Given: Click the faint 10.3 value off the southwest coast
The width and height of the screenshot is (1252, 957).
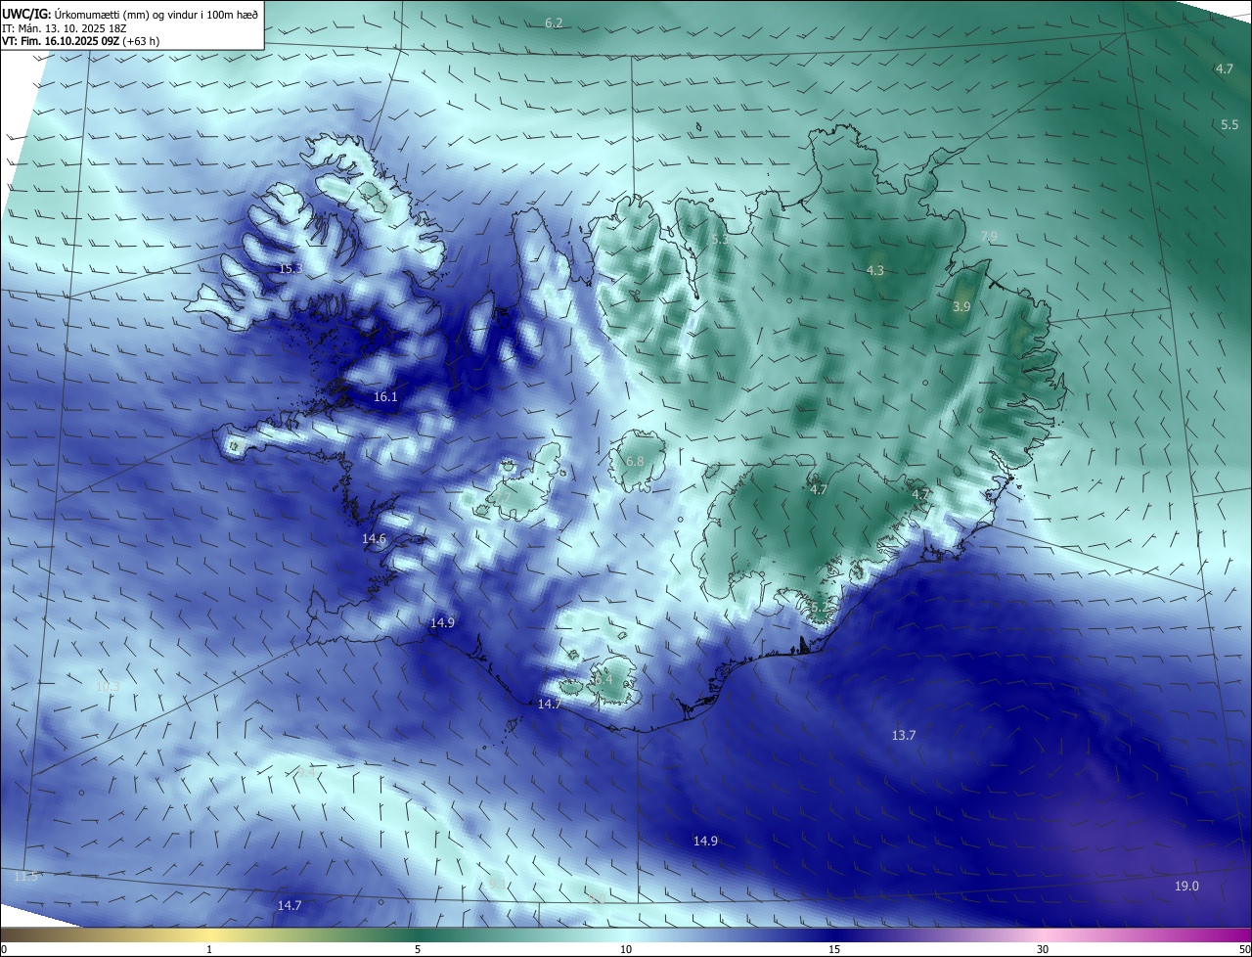Looking at the screenshot, I should click(x=108, y=688).
